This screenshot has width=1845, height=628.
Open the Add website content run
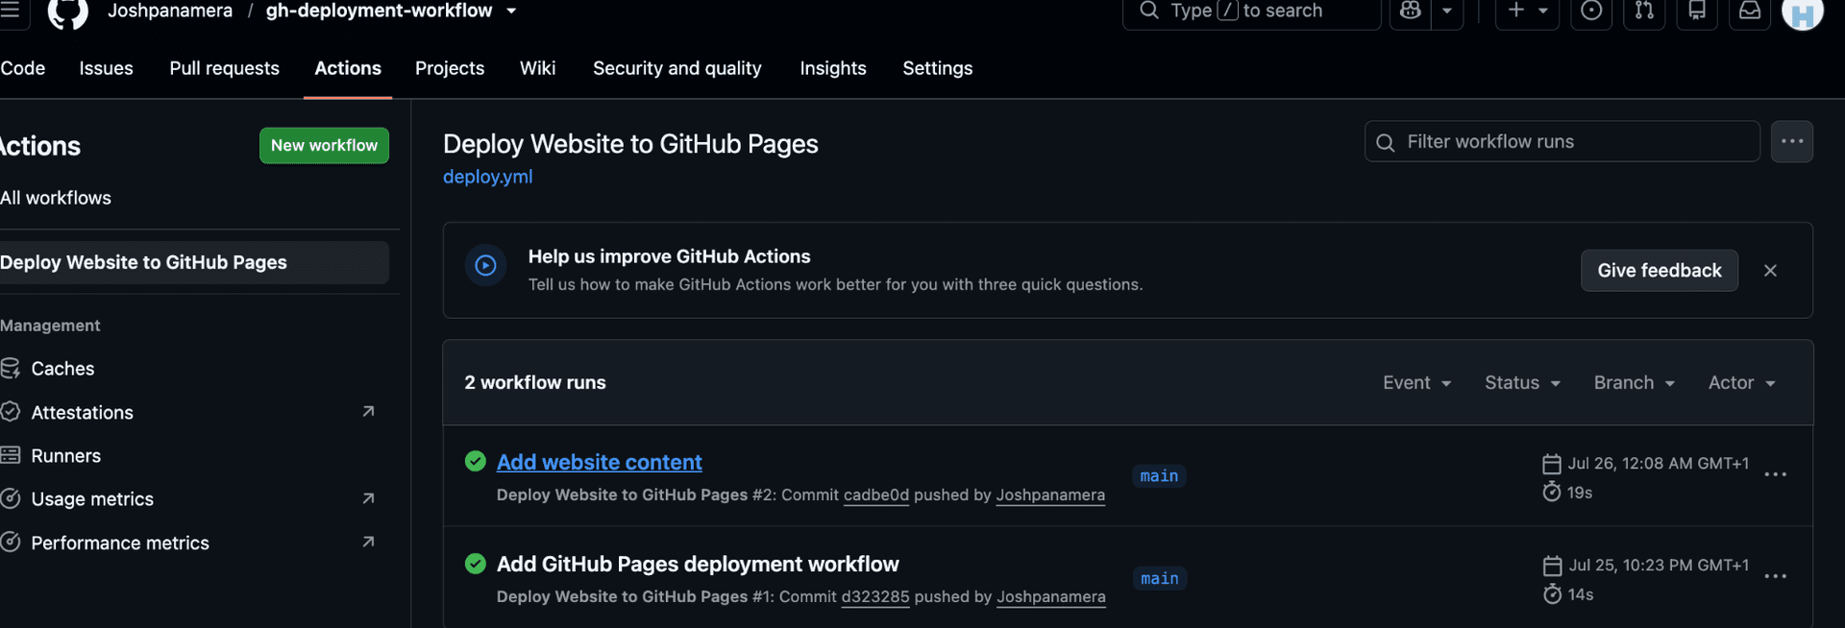coord(599,462)
